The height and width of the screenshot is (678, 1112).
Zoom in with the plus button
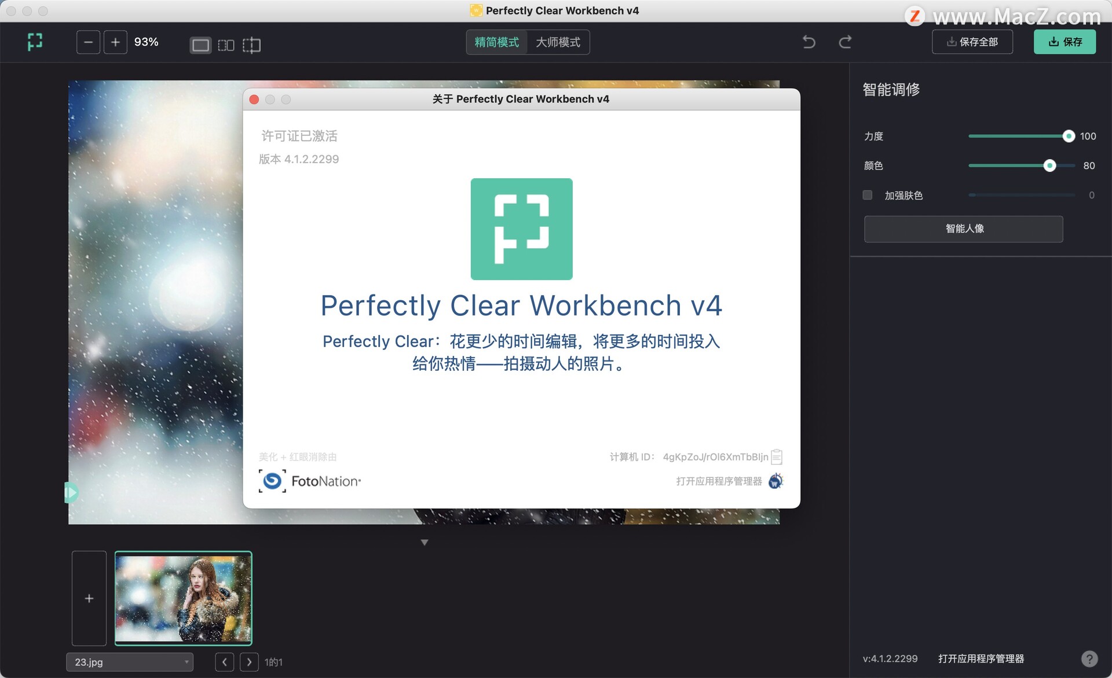point(115,42)
